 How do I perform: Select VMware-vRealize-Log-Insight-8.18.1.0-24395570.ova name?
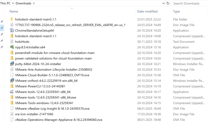52,109
